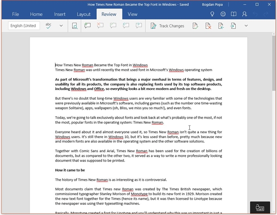The image size is (277, 215).
Task: Go to the next comment
Action: pos(138,26)
